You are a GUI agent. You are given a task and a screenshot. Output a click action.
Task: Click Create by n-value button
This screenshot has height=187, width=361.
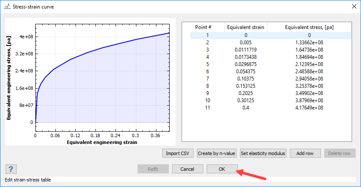pyautogui.click(x=217, y=153)
